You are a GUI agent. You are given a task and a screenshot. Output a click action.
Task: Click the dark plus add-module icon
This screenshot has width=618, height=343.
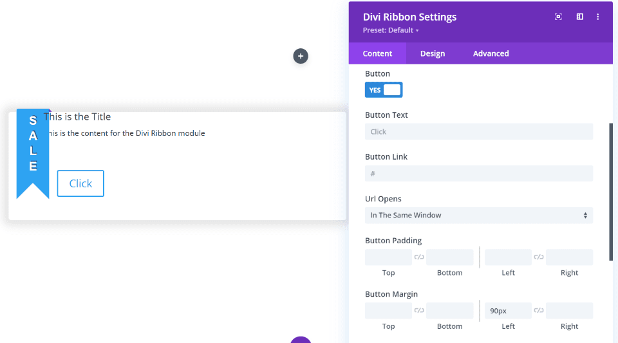tap(301, 56)
